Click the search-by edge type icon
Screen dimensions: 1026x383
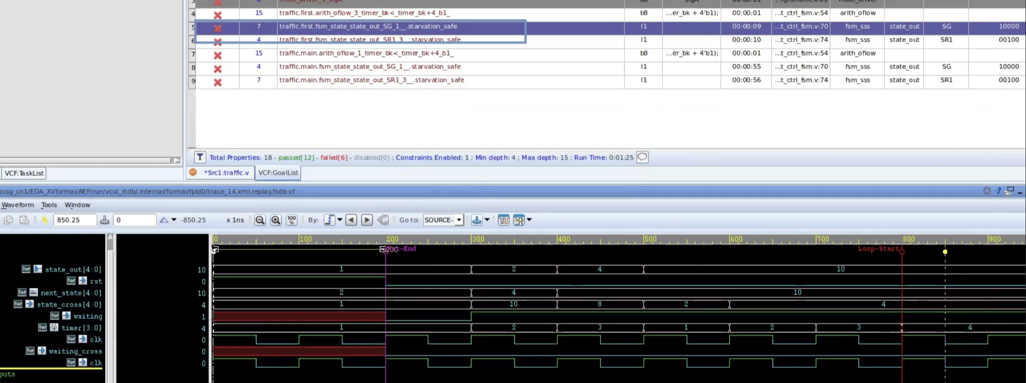pyautogui.click(x=329, y=220)
